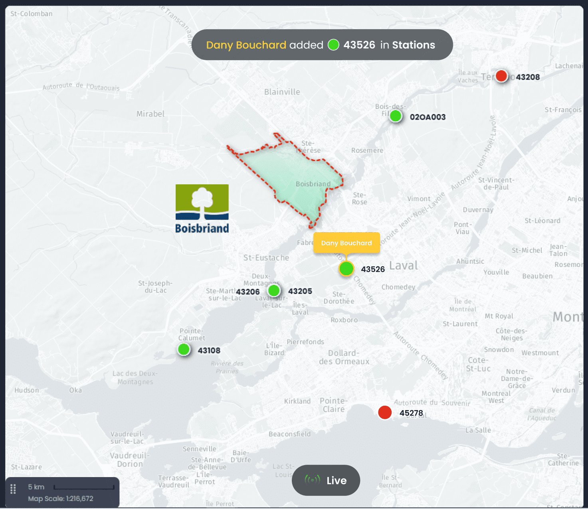
Task: Click 43526 number in notification banner
Action: [359, 45]
